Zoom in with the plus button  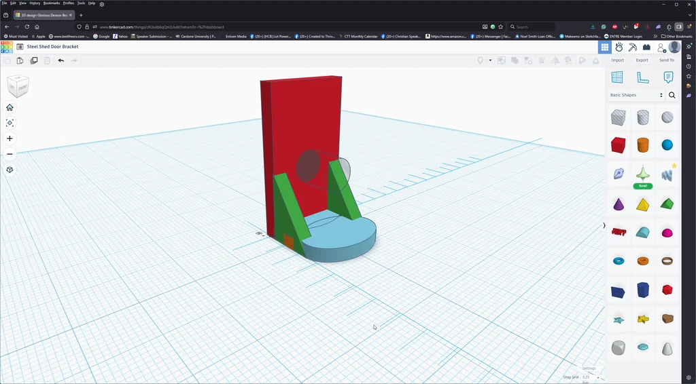10,138
